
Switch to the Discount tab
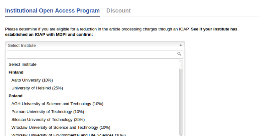[x=118, y=11]
